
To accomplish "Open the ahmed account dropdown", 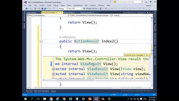I will coord(149,5).
